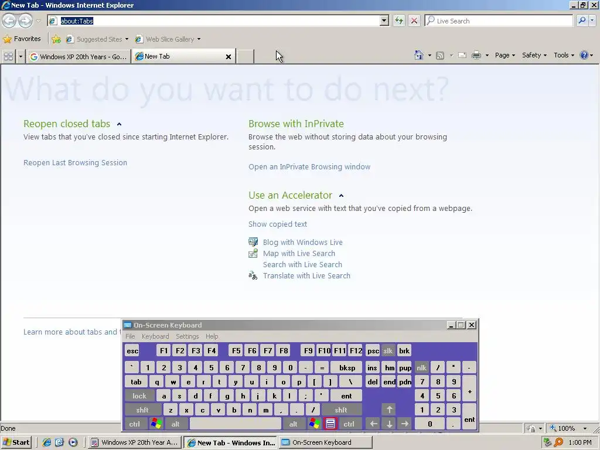
Task: Open the Quick Tabs grid icon
Action: (8, 57)
